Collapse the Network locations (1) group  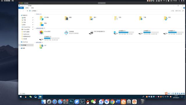(x=35, y=42)
